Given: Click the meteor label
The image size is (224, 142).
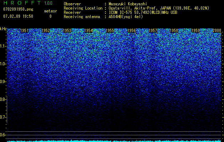Looking at the screenshot, I should (x=51, y=11).
